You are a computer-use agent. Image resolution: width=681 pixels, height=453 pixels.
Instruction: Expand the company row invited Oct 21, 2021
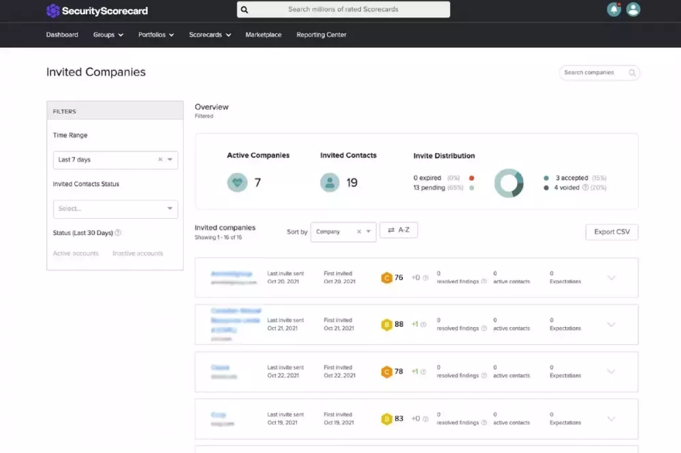611,324
